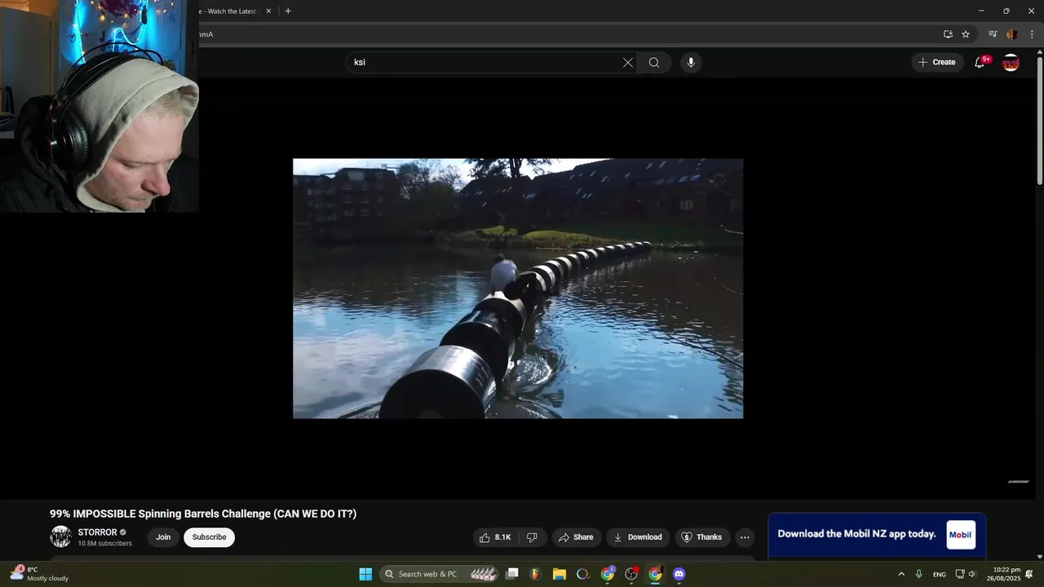Show hidden system tray icons
The width and height of the screenshot is (1044, 587).
point(901,574)
